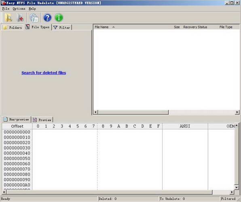This screenshot has height=202, width=241.
Task: Click the To Undelete: 0 status entry
Action: click(x=172, y=199)
